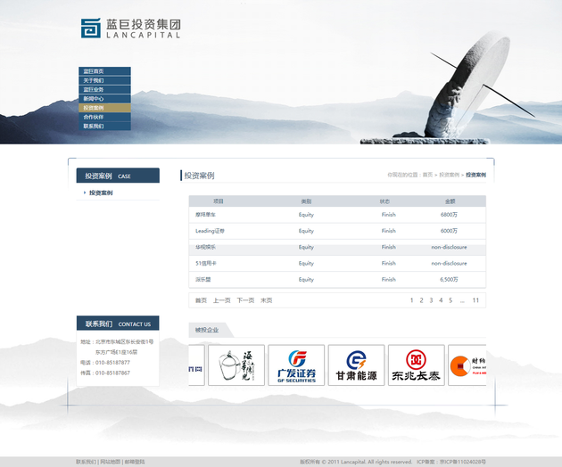Click the orange partially visible logo at carousel end
Viewport: 562px width, 467px height.
pos(467,365)
